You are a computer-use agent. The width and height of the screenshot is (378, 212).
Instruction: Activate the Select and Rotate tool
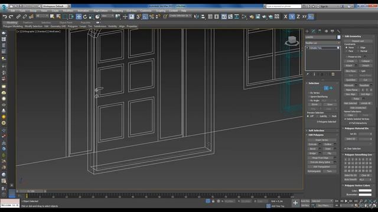[85, 16]
